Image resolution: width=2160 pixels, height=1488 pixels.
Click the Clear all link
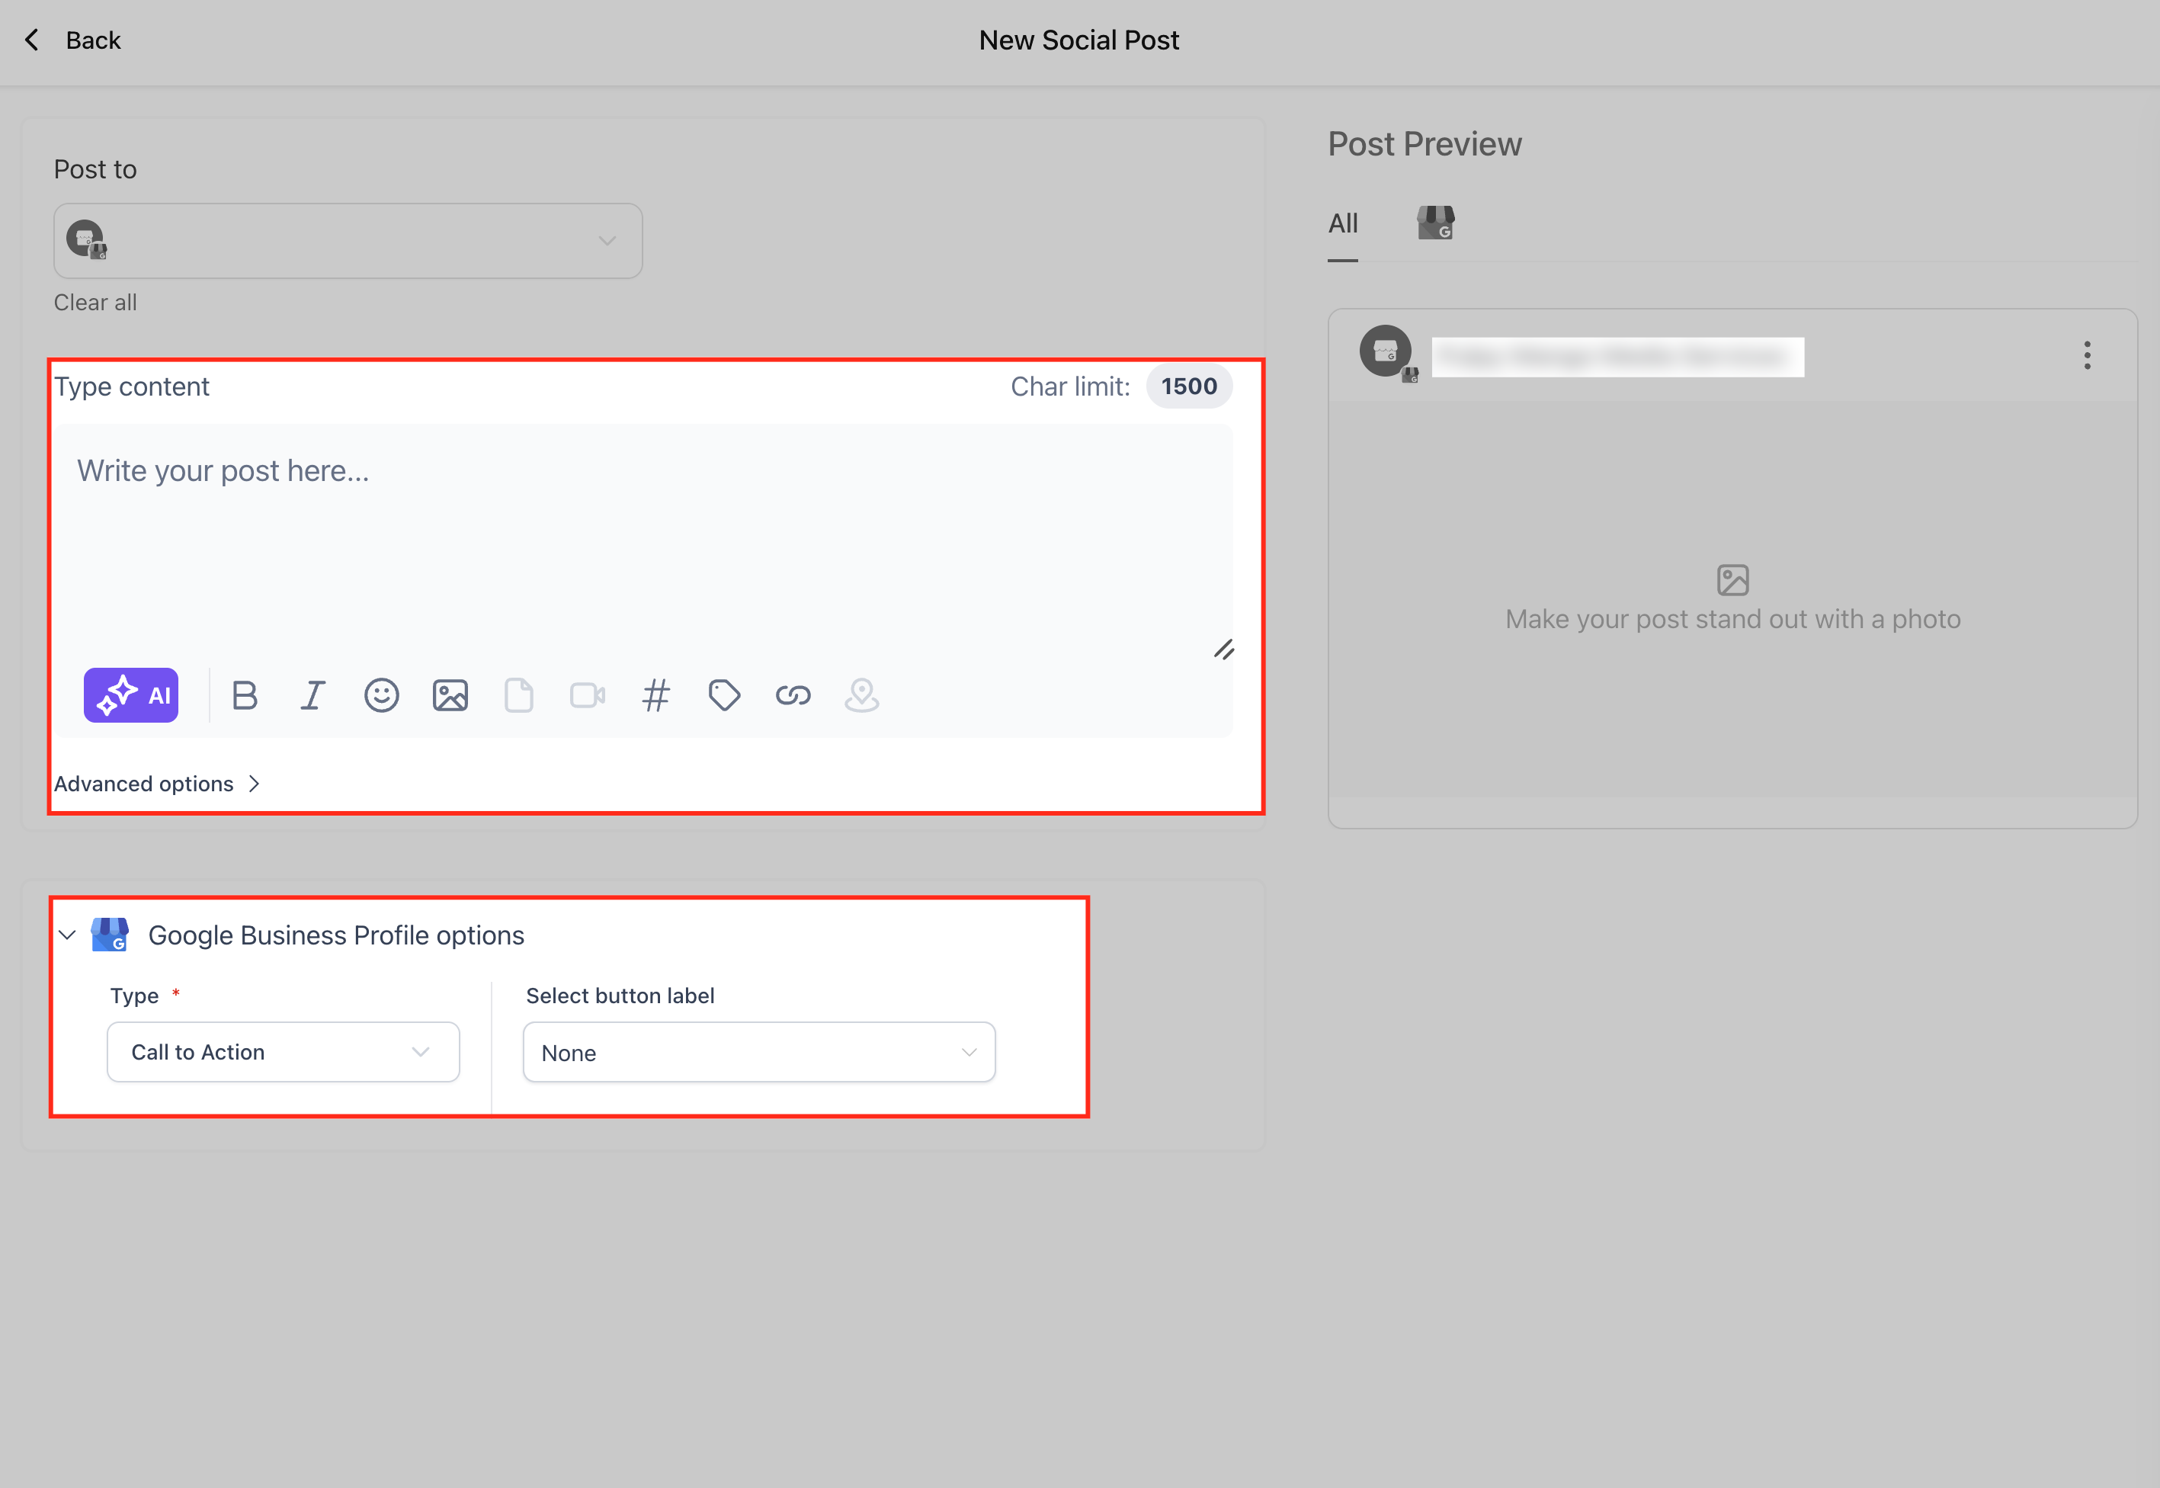click(x=95, y=302)
